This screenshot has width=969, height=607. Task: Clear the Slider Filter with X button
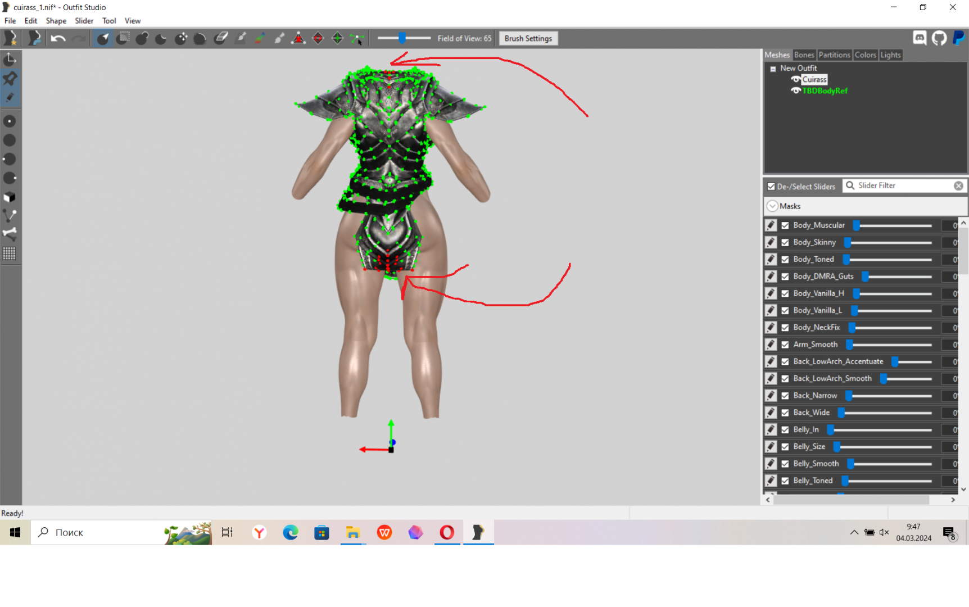[958, 186]
